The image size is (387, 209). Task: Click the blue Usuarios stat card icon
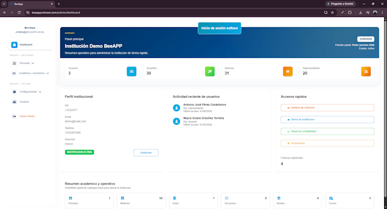pyautogui.click(x=131, y=72)
